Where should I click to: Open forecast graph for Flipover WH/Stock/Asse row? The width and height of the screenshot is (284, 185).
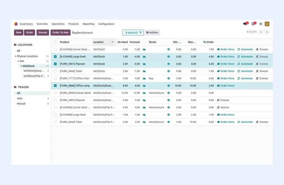(144, 100)
